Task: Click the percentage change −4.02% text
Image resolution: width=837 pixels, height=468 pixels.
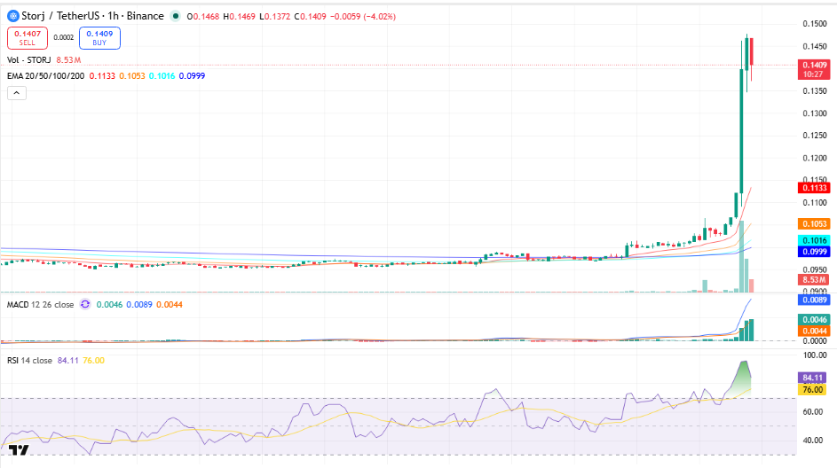Action: tap(380, 17)
